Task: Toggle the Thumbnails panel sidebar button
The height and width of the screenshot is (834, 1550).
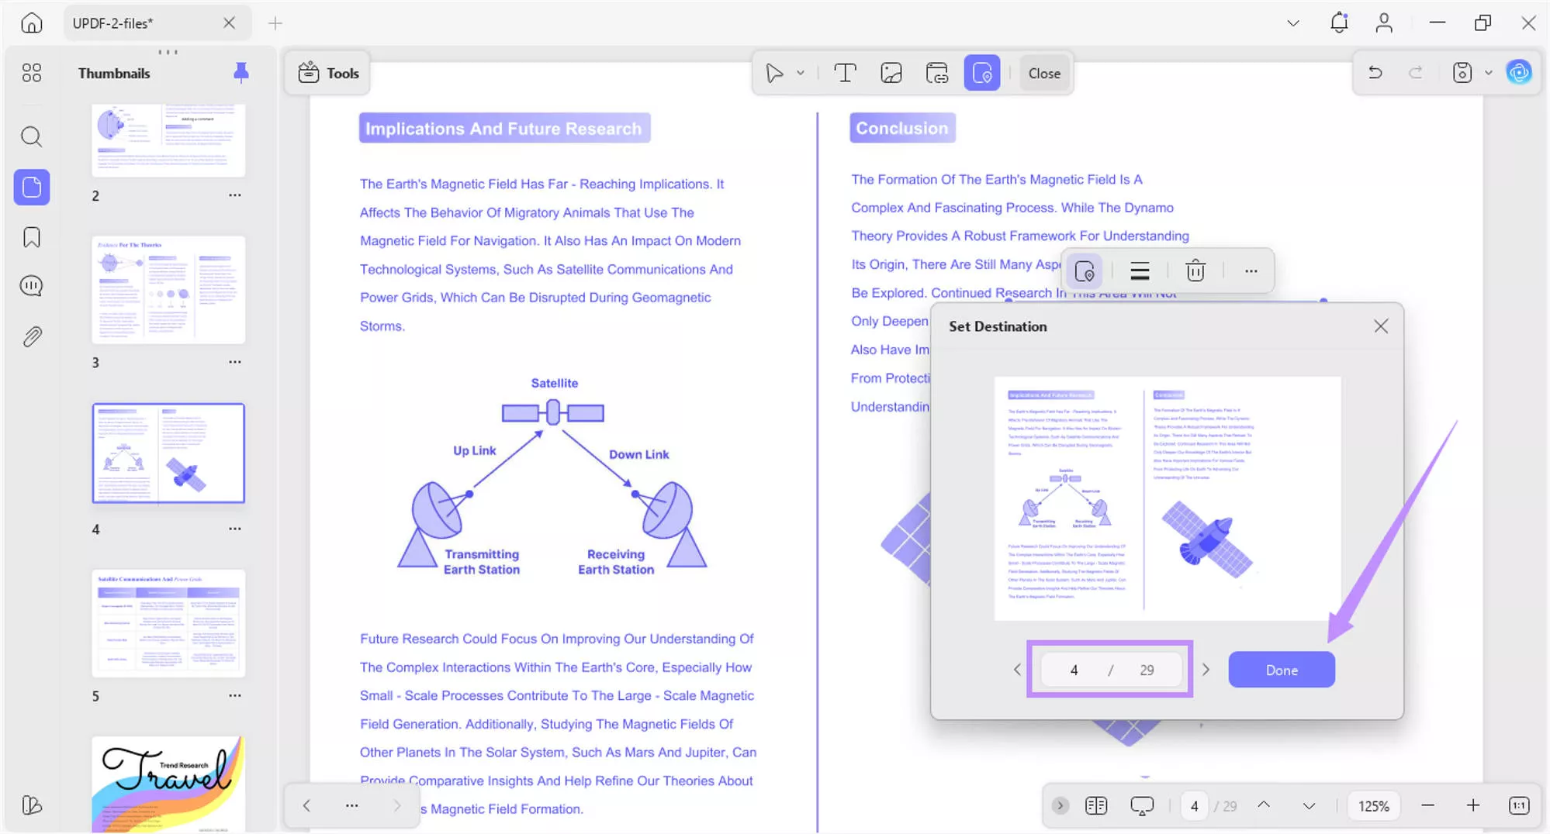Action: coord(31,187)
